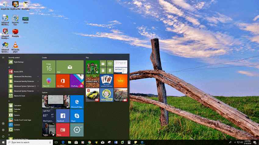The width and height of the screenshot is (259, 145).
Task: Jump to the letter C header
Action: (9, 101)
